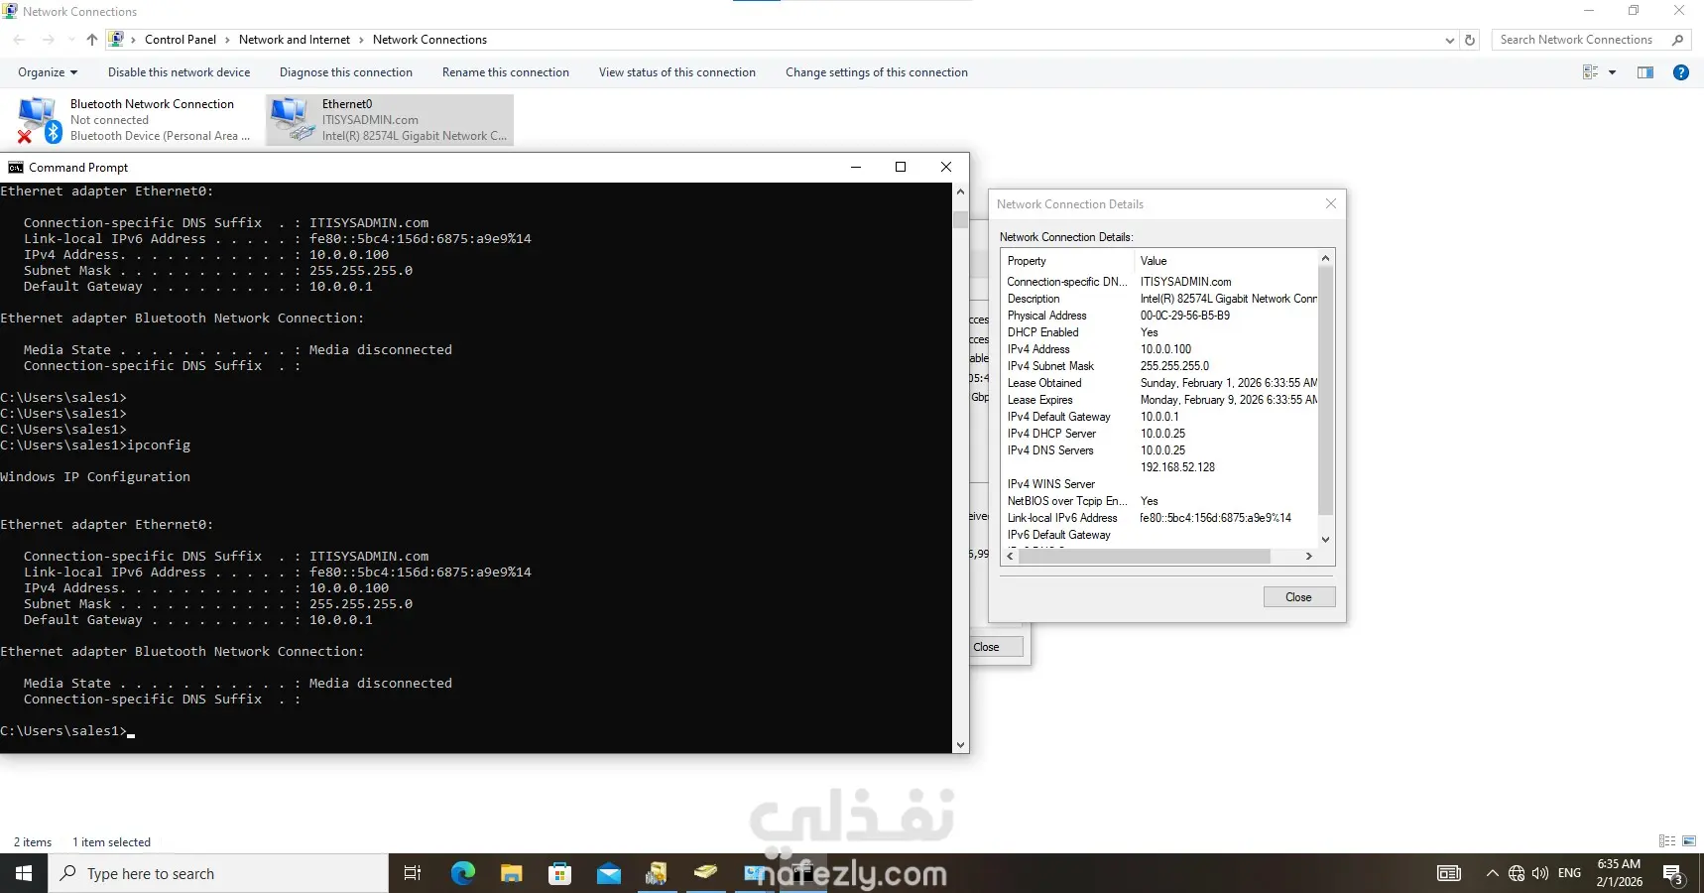Expand the chevron after Control Panel breadcrumb
Screen dimensions: 1704x893
coord(227,40)
